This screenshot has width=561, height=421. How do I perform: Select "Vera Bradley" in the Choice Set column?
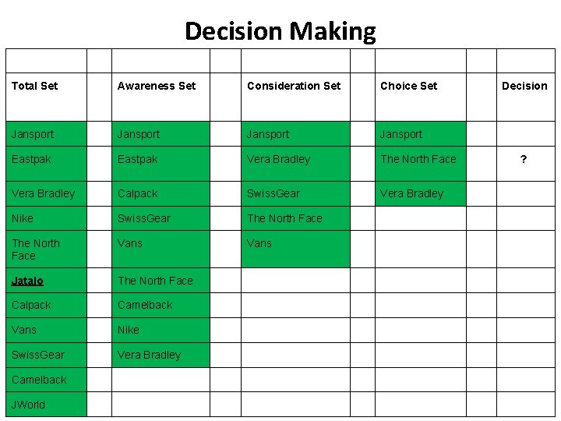coord(411,193)
